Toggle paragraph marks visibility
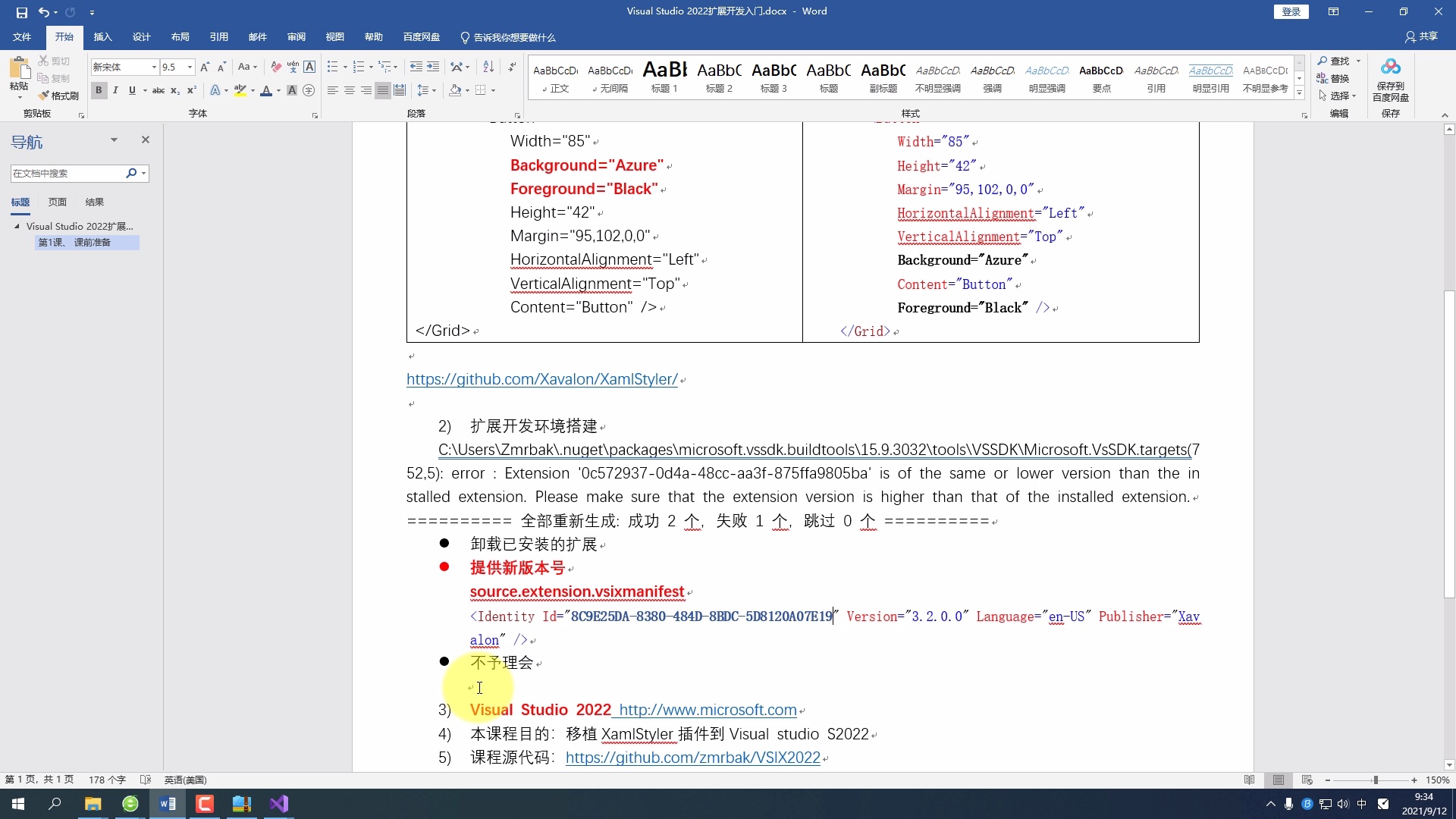This screenshot has height=819, width=1456. pos(513,67)
